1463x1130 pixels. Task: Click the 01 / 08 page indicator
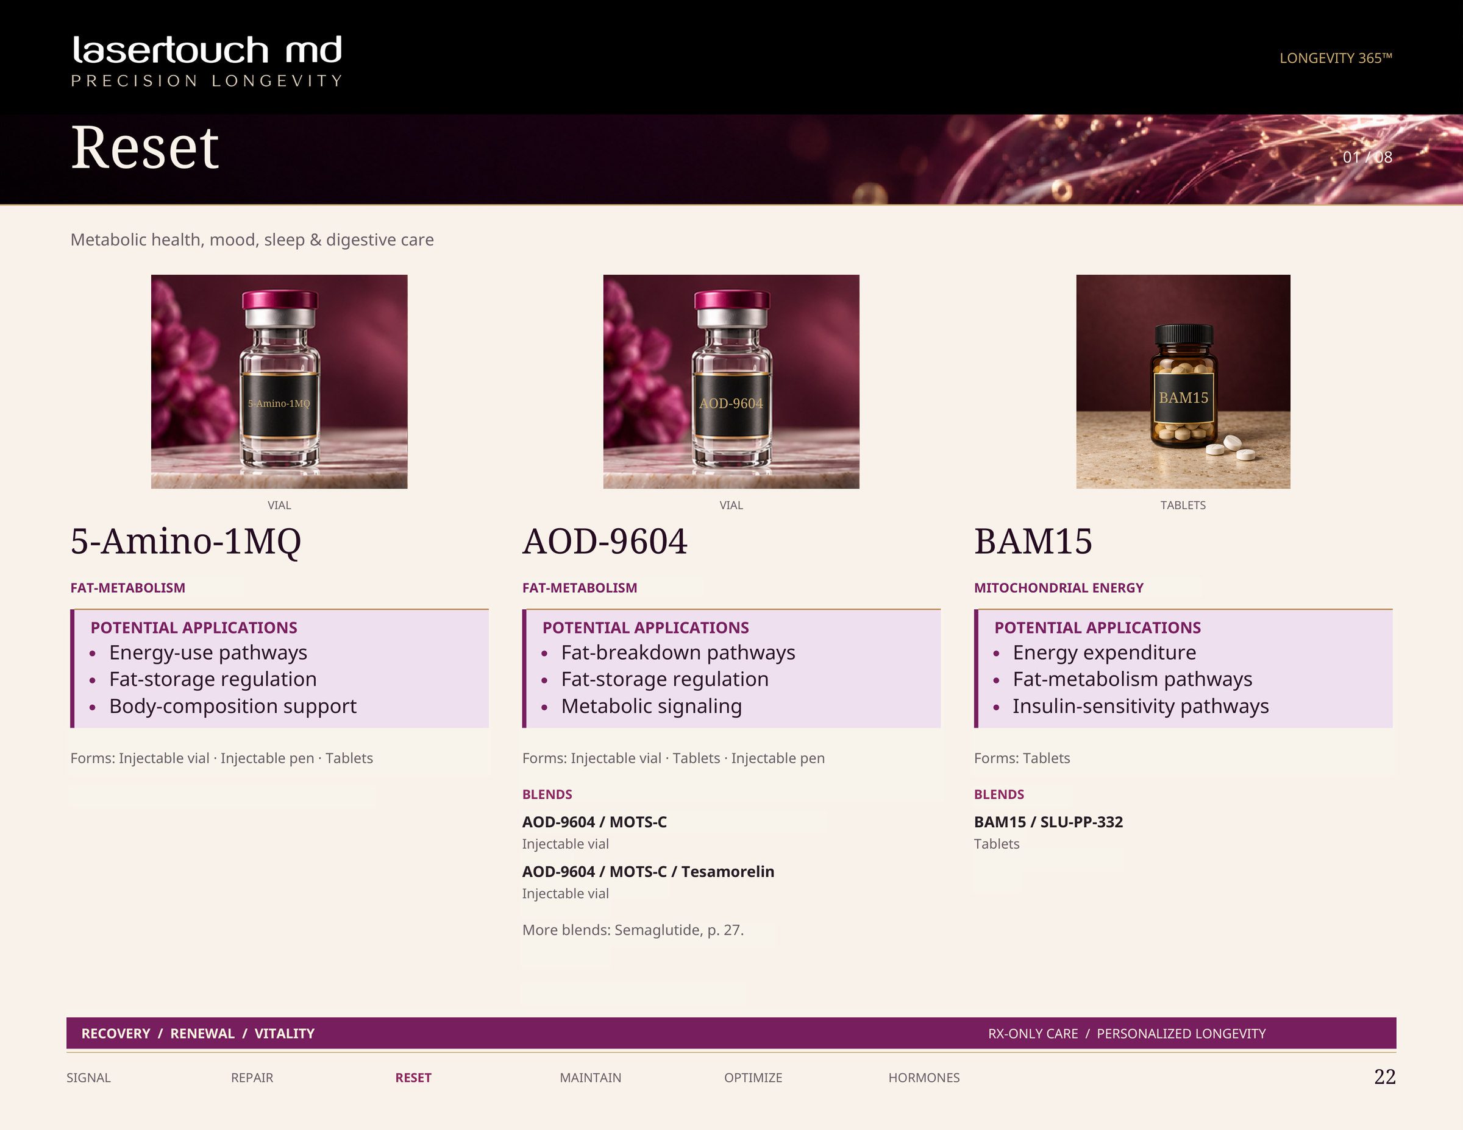(1367, 157)
